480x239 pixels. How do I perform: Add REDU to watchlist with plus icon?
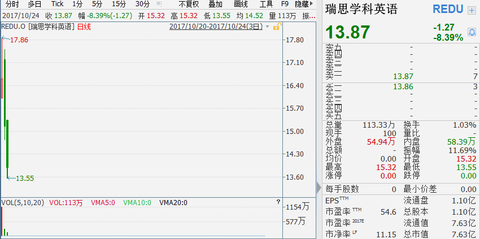[x=472, y=10]
